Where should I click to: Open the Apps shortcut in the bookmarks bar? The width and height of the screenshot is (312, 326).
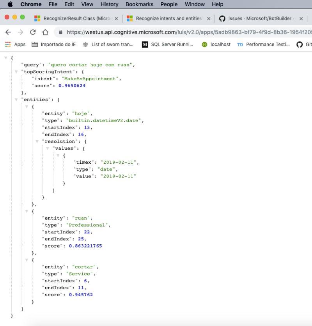click(15, 45)
